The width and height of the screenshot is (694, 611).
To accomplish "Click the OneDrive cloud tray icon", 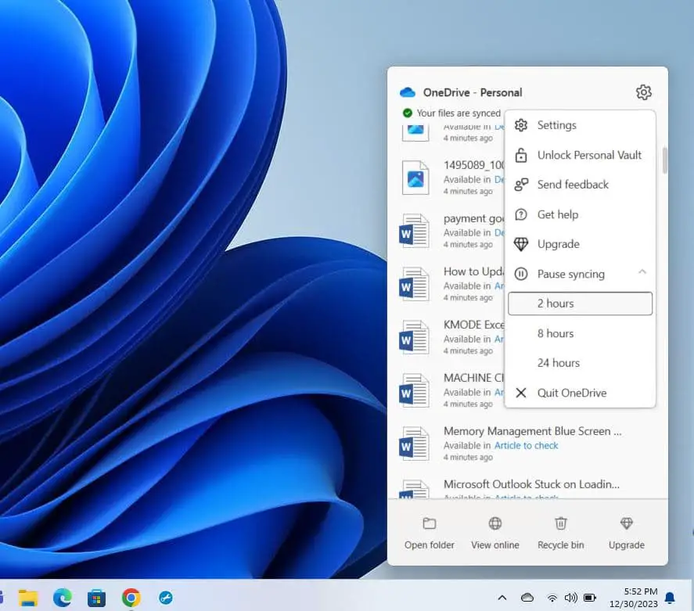I will (527, 598).
